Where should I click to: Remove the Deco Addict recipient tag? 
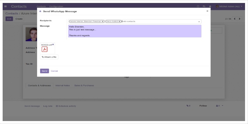click(x=119, y=21)
